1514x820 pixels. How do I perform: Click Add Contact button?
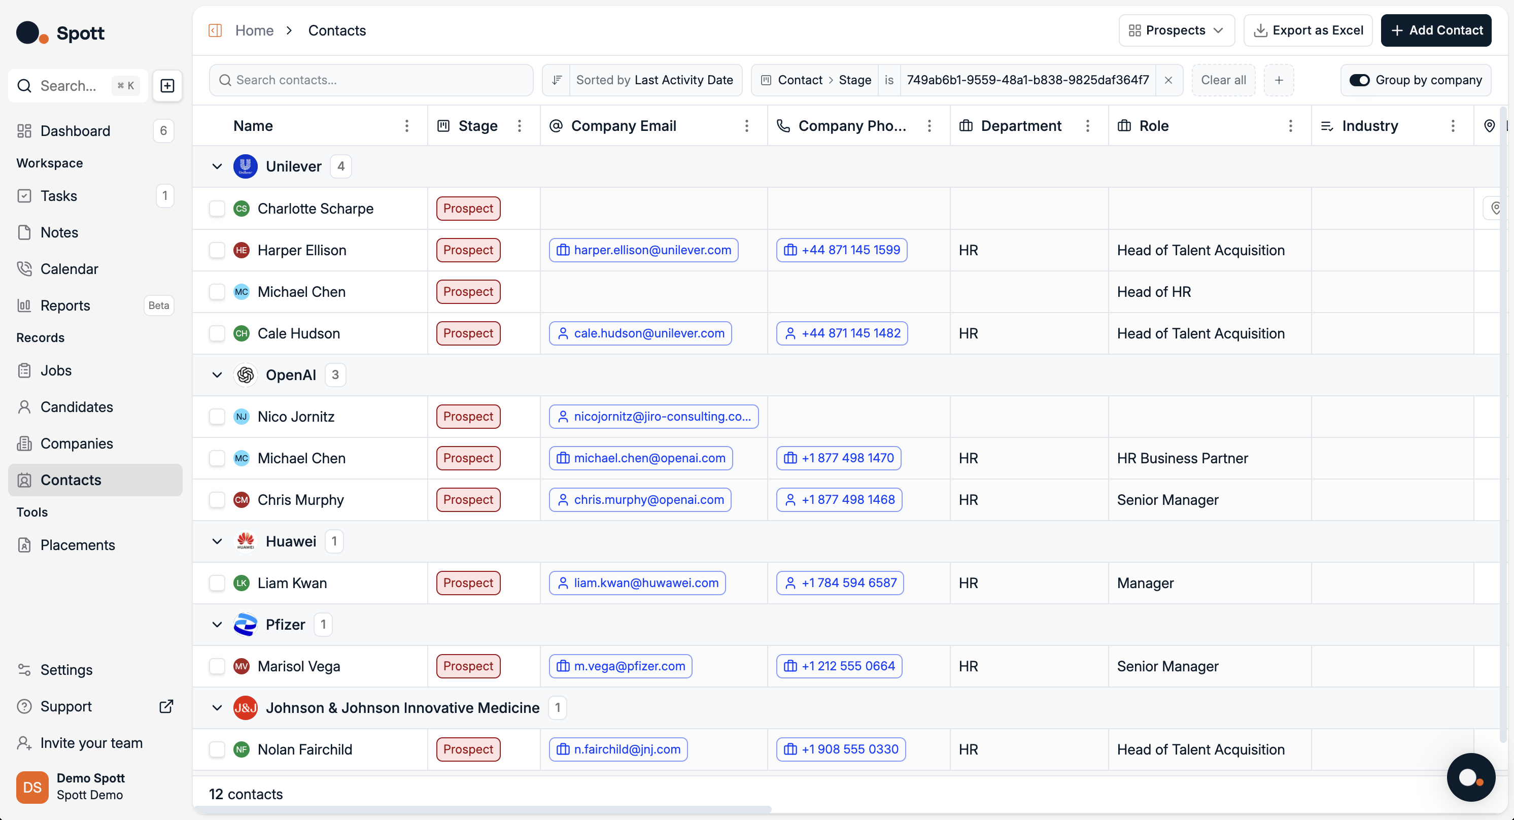(x=1436, y=30)
